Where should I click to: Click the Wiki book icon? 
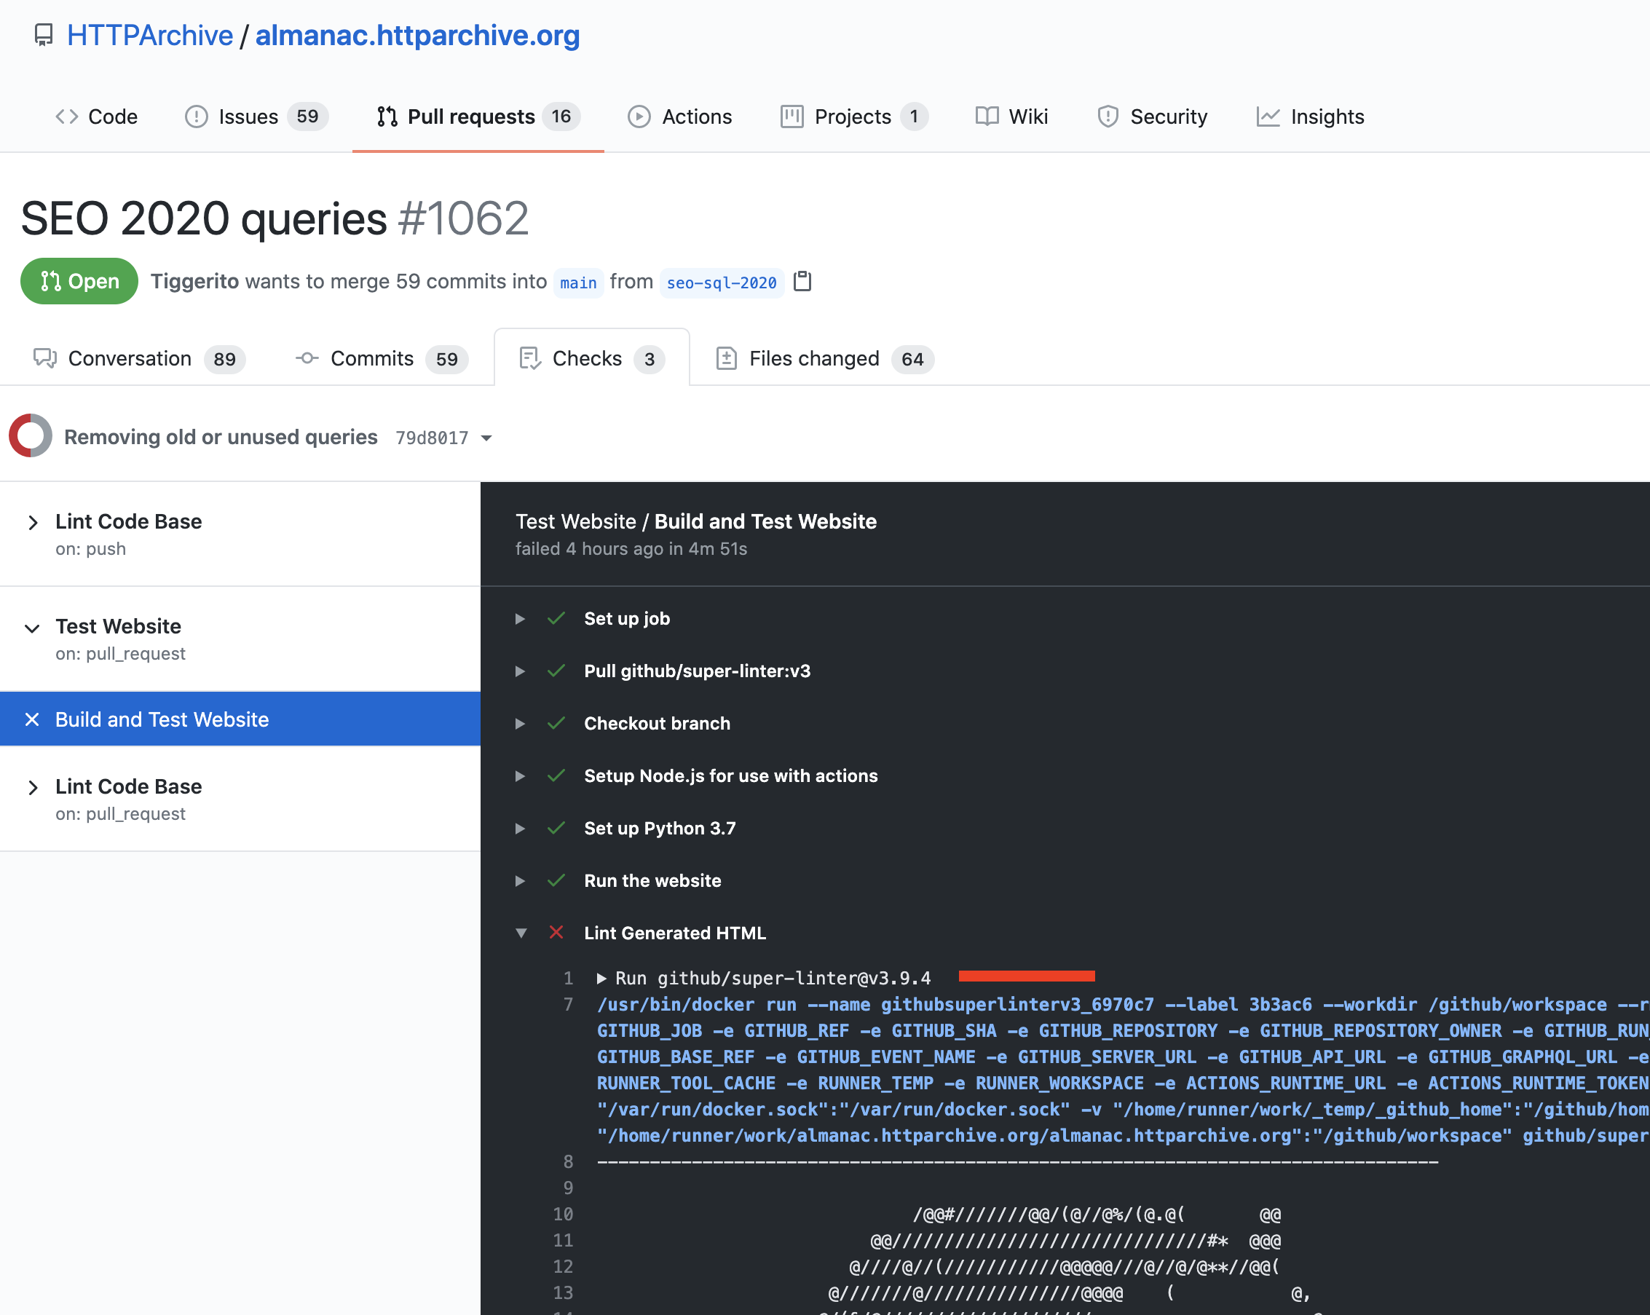[x=987, y=117]
